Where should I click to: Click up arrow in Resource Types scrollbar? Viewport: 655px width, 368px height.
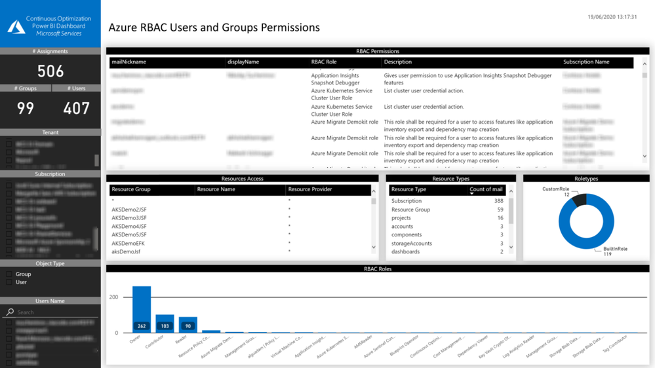[511, 191]
